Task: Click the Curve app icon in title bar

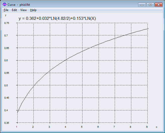Action: point(5,5)
